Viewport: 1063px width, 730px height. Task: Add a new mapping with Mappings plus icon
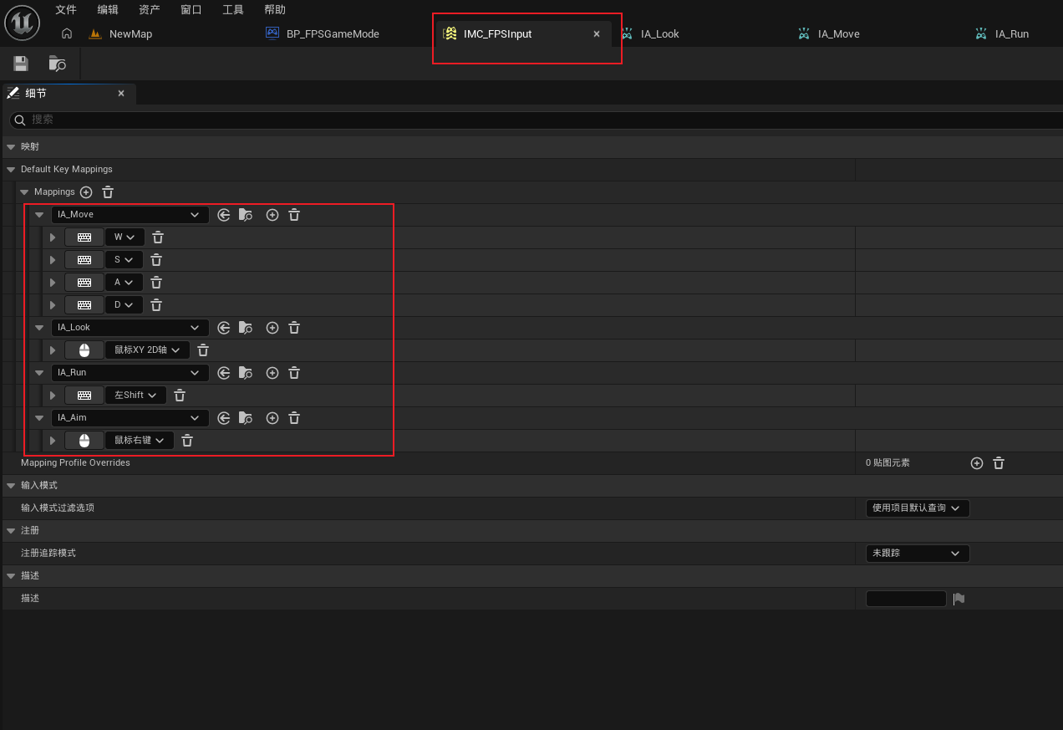(86, 192)
